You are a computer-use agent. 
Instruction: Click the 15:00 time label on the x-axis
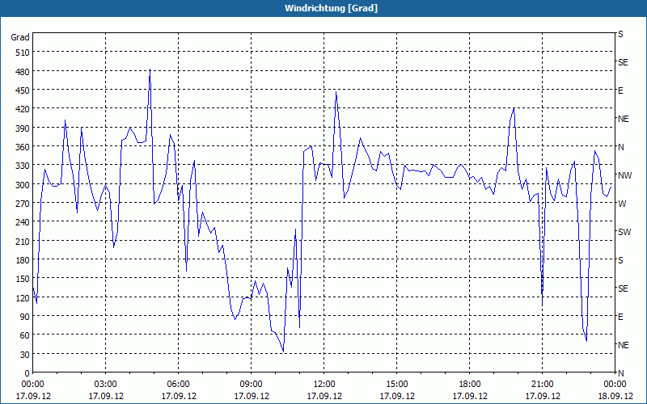click(396, 385)
